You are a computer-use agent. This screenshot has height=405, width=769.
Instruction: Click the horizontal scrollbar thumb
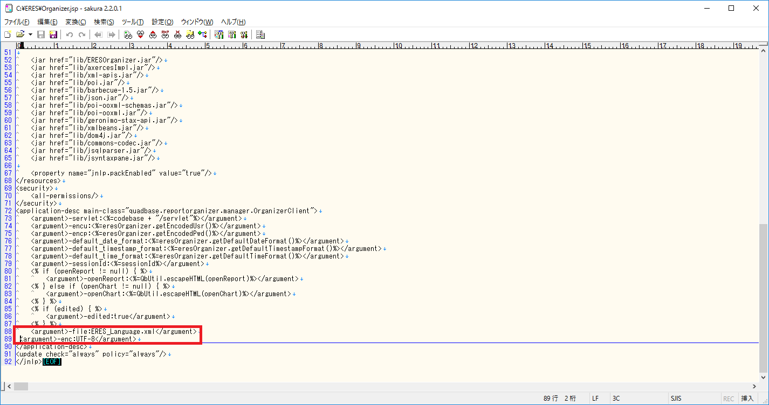point(21,386)
